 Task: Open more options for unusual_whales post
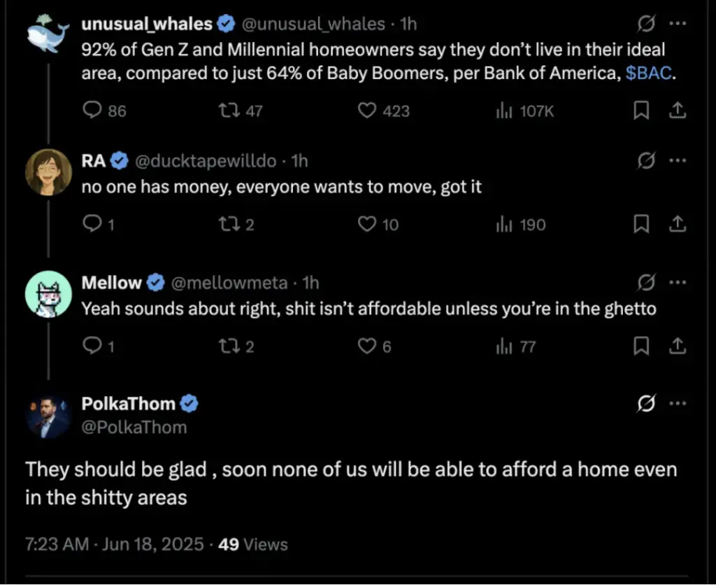pyautogui.click(x=678, y=23)
